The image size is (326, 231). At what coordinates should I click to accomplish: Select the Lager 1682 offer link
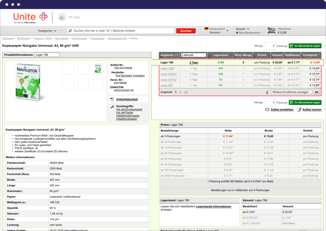[167, 68]
